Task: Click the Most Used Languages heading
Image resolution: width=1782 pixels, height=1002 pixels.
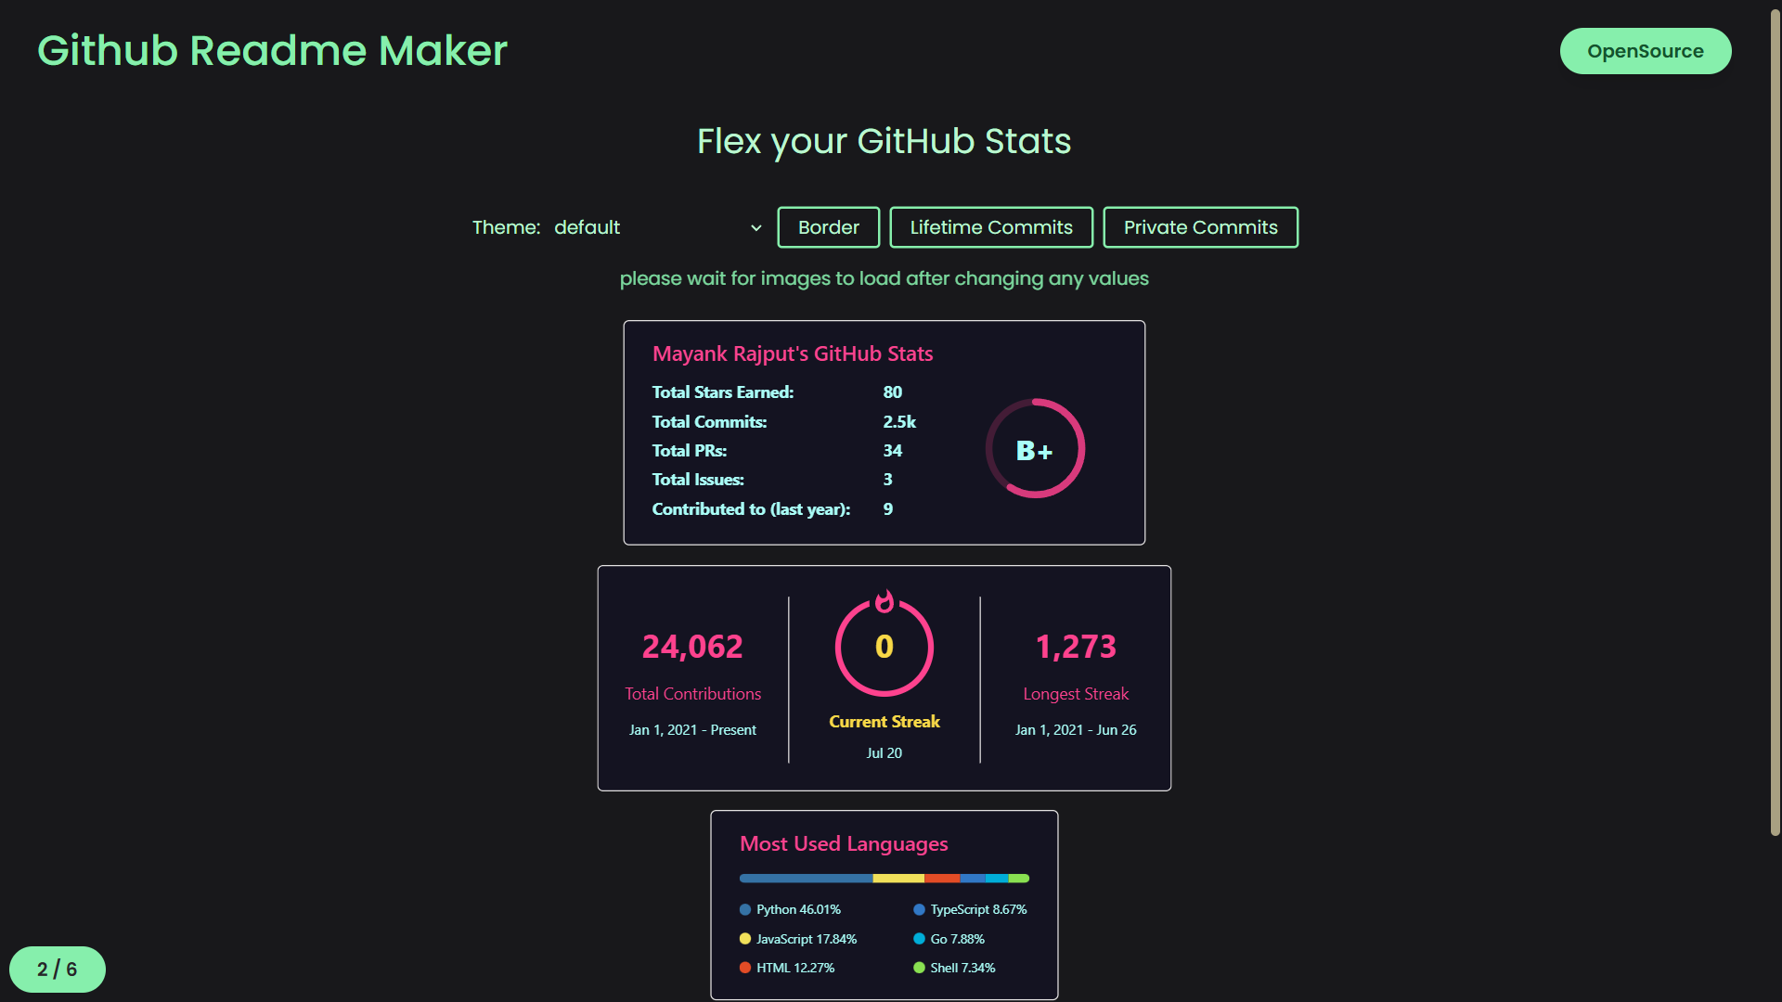Action: (844, 843)
